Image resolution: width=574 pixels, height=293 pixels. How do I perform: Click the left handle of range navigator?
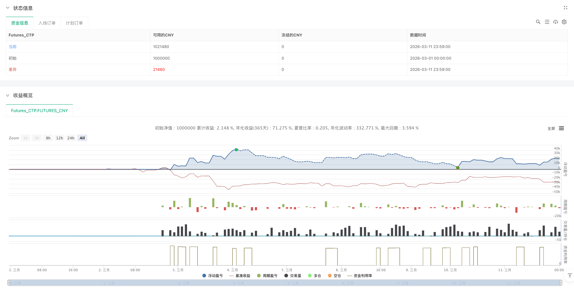click(x=9, y=283)
